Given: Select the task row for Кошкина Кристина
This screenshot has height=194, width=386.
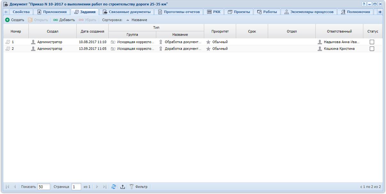Looking at the screenshot, I should click(x=339, y=49).
